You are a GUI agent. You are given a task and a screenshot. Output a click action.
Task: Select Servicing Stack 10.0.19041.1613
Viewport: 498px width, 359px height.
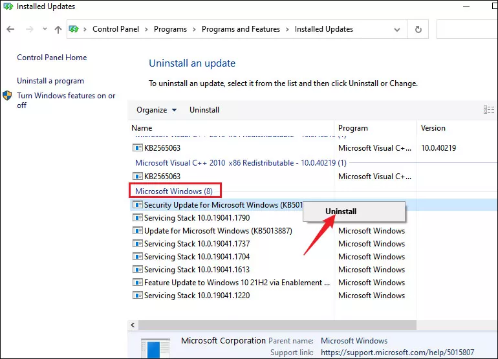coord(197,270)
